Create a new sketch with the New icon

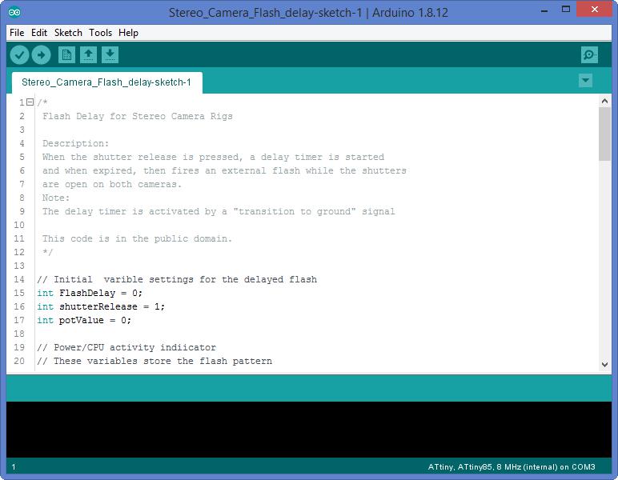(x=66, y=54)
